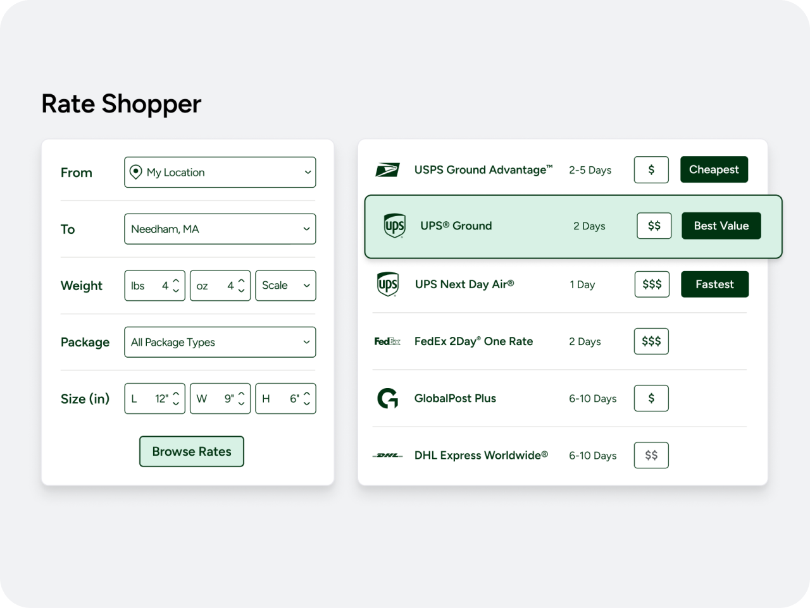Click the 1 Day delivery time text
The image size is (810, 608).
(582, 284)
